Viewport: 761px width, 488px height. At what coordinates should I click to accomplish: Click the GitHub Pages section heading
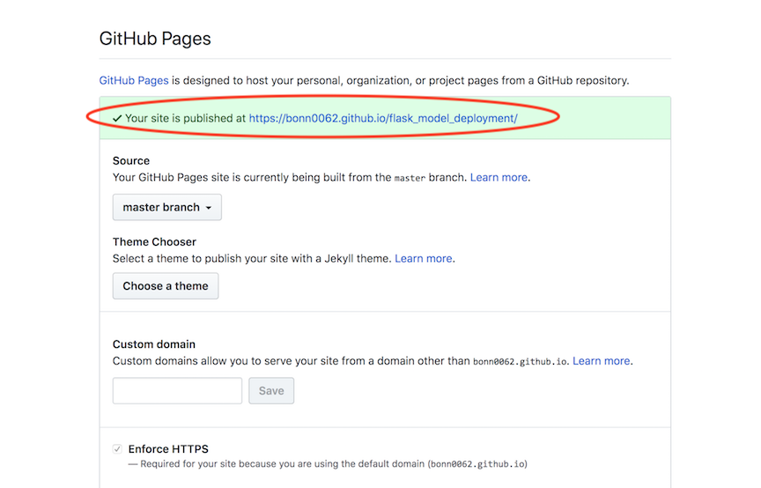pyautogui.click(x=155, y=40)
